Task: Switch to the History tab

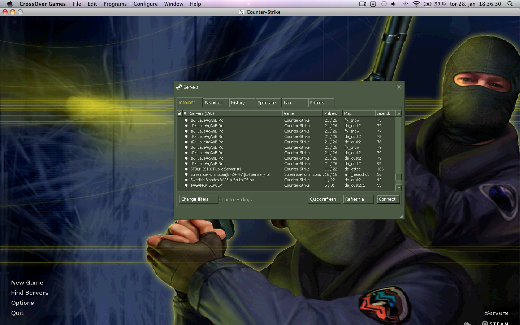Action: [242, 103]
